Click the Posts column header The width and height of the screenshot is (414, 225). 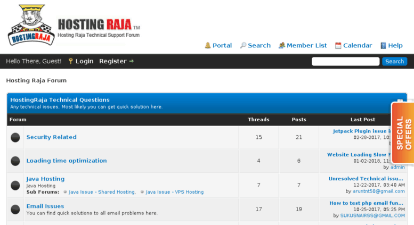(299, 120)
